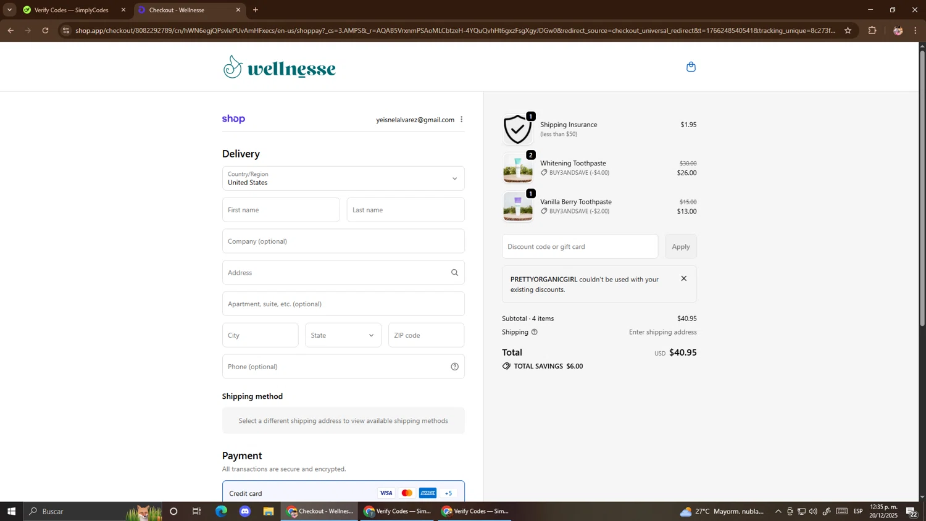Click the Mastercard icon

point(407,493)
